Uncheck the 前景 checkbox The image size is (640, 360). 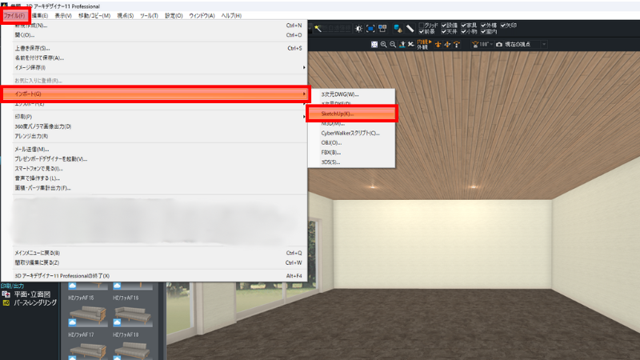tap(422, 31)
